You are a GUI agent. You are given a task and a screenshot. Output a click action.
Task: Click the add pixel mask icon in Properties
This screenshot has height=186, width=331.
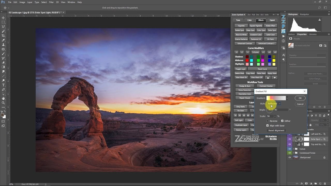321,45
